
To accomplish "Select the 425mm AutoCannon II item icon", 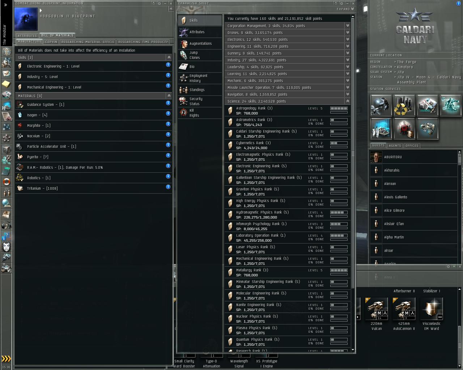I will coord(404,309).
